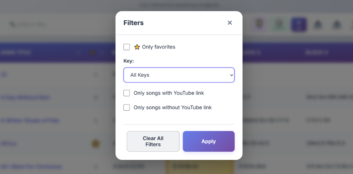Toggle the gold favorite star in Africa row
The image size is (353, 174).
95,143
